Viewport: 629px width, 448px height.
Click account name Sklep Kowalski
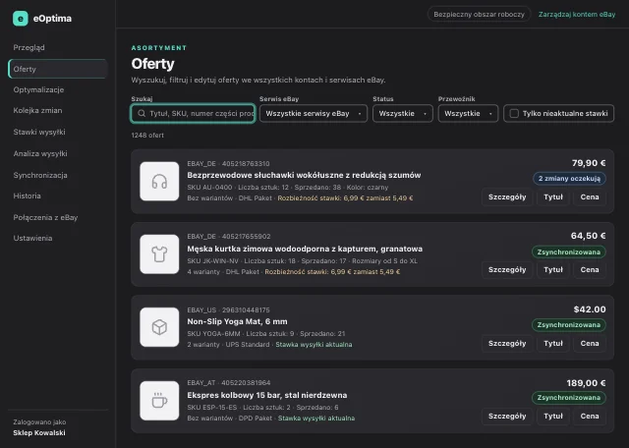[39, 432]
